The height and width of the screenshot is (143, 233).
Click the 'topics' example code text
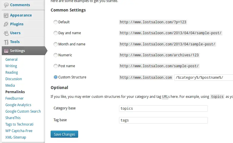click(217, 97)
